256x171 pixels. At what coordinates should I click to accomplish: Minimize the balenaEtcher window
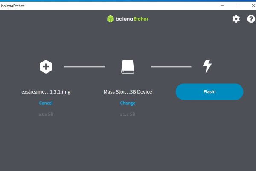tap(222, 6)
